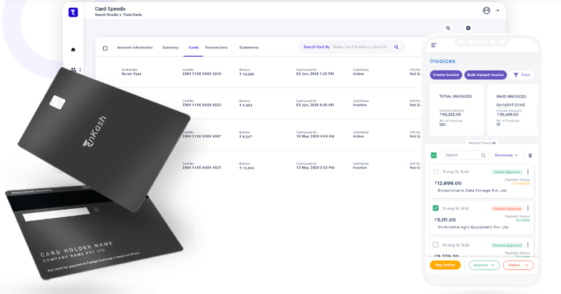Screen dimensions: 561x294
Task: Tick the select-all checkbox beside Account Information
Action: 105,48
